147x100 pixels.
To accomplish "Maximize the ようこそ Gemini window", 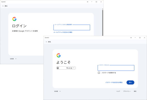I will 140,38.
